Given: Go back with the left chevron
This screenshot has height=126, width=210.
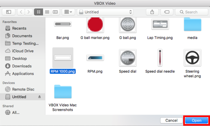Looking at the screenshot, I should [21, 12].
